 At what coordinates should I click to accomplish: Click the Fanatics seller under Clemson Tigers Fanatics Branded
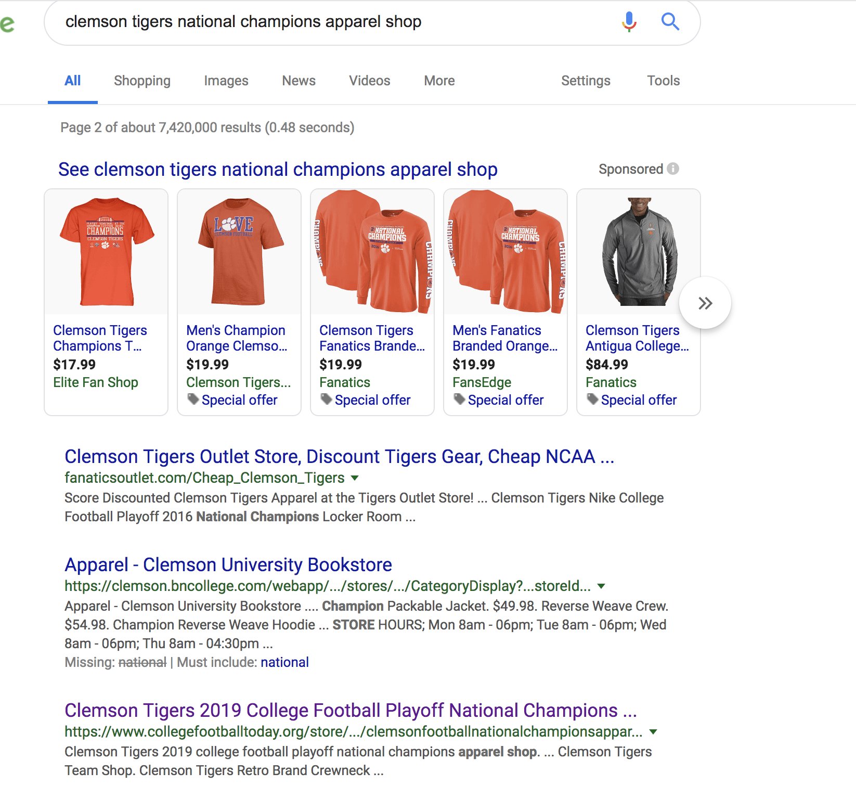pyautogui.click(x=345, y=382)
